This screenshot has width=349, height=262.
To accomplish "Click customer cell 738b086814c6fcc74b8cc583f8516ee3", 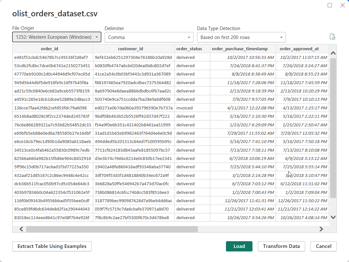I will click(134, 192).
